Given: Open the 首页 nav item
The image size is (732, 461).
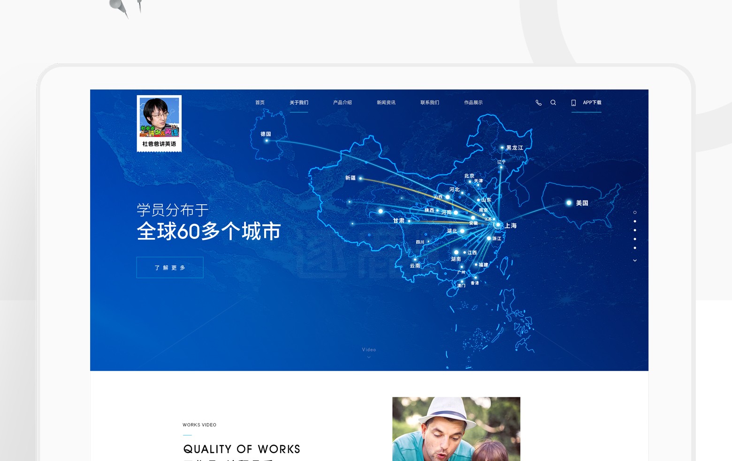Looking at the screenshot, I should coord(260,103).
